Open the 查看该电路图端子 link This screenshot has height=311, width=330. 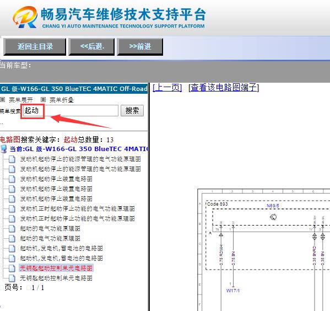pos(224,88)
